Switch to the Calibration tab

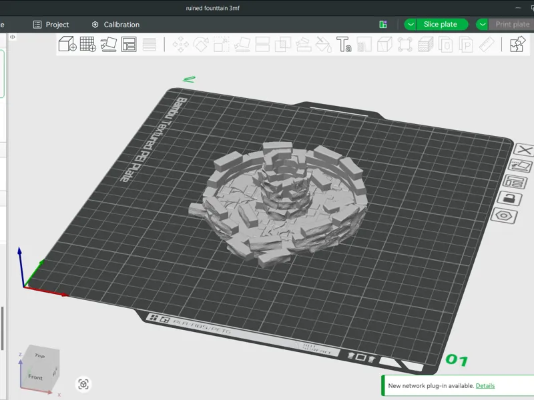115,25
